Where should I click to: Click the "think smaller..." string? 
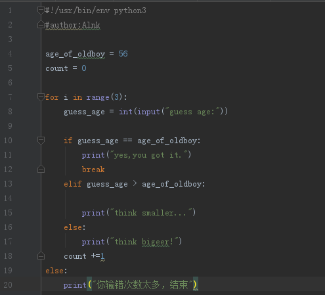point(151,213)
